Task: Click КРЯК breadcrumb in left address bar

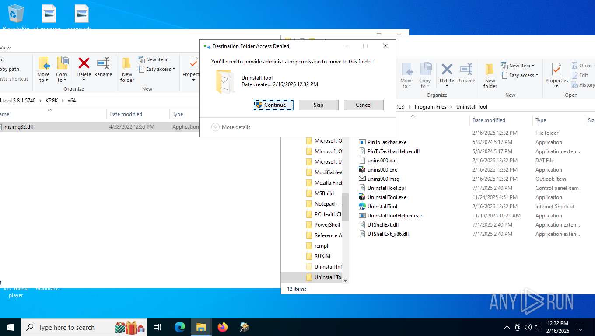Action: coord(52,101)
